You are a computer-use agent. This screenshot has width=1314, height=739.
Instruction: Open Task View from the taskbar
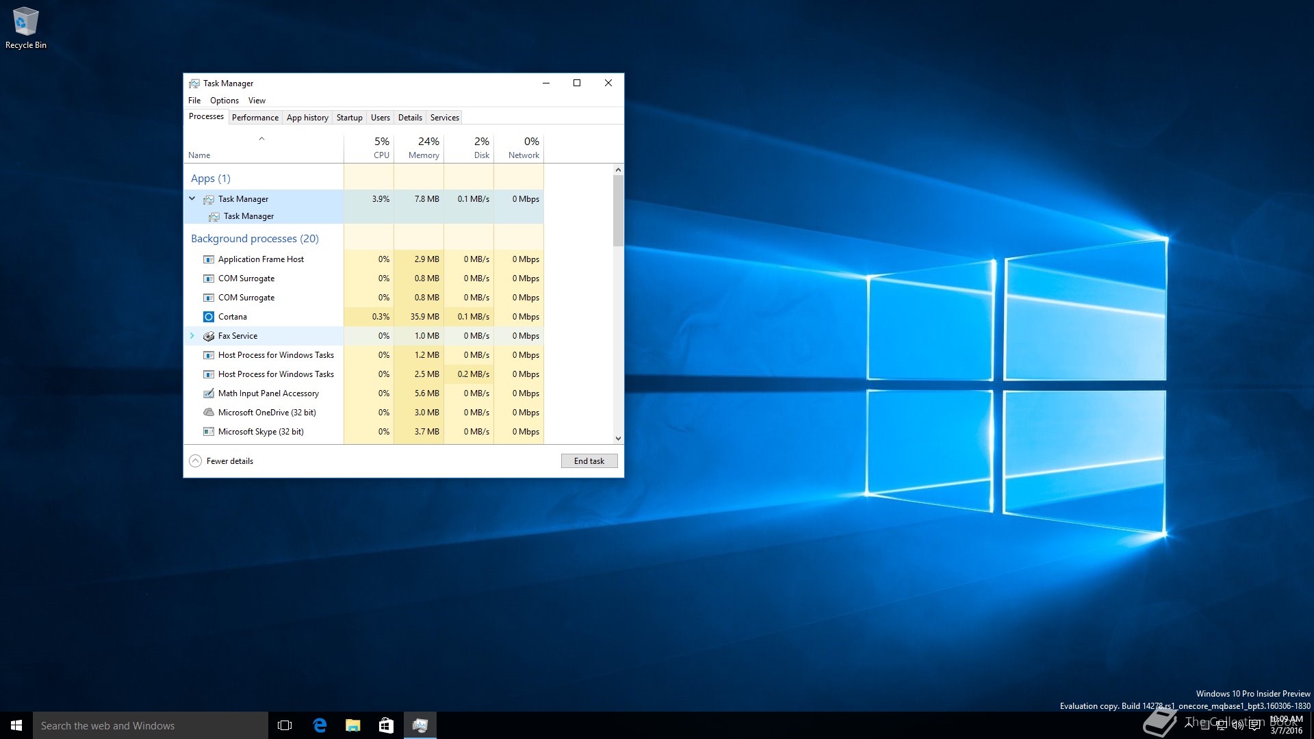click(285, 725)
